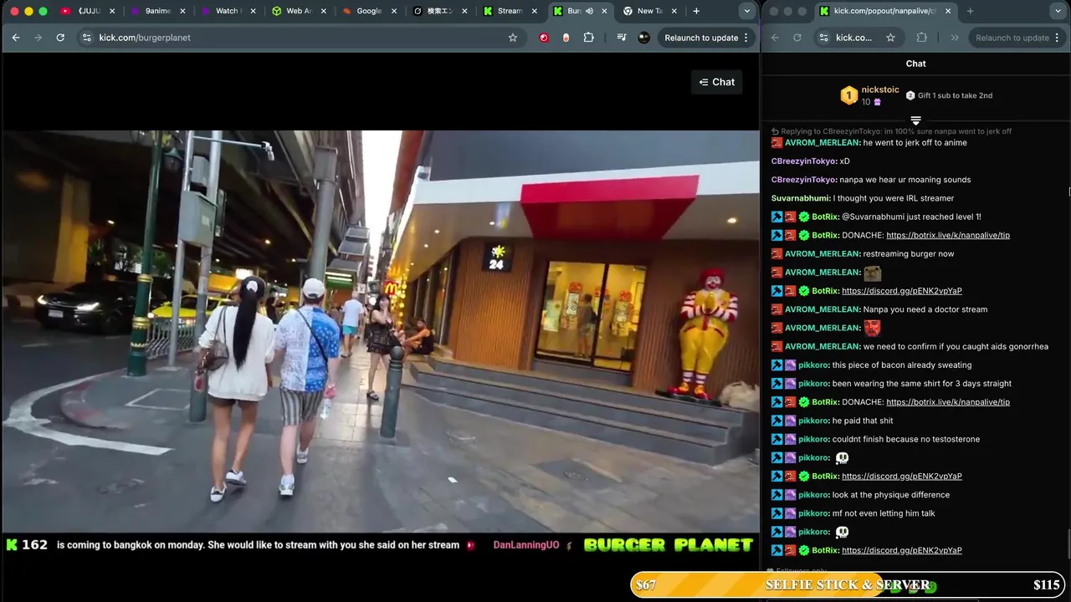Bookmark the burgerplanet page with the star
The height and width of the screenshot is (602, 1071).
click(513, 38)
